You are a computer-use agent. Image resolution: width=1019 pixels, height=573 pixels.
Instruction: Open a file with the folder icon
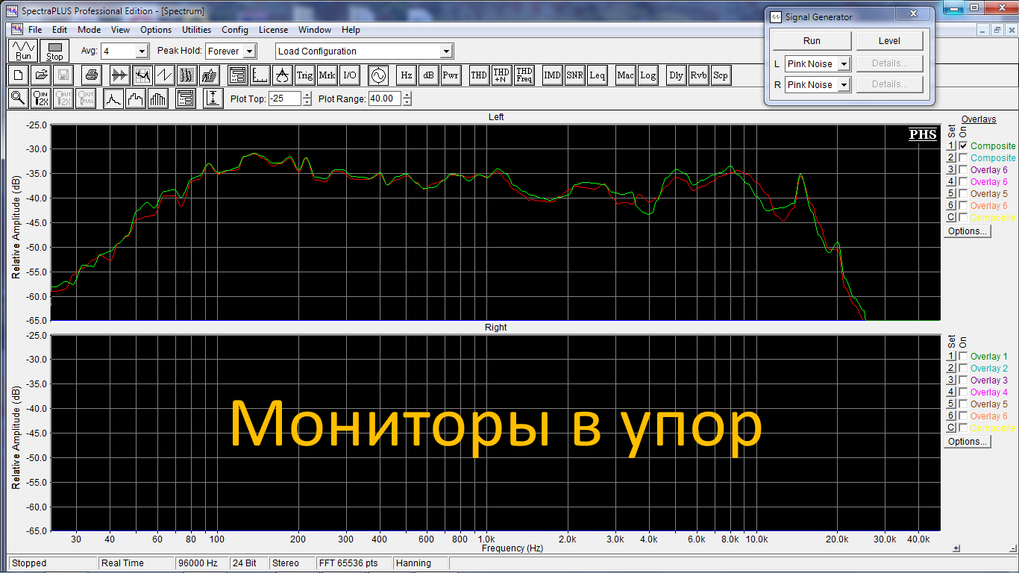41,75
